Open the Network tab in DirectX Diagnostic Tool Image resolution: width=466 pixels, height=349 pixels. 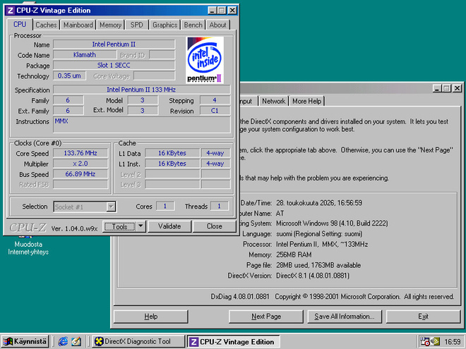(273, 102)
